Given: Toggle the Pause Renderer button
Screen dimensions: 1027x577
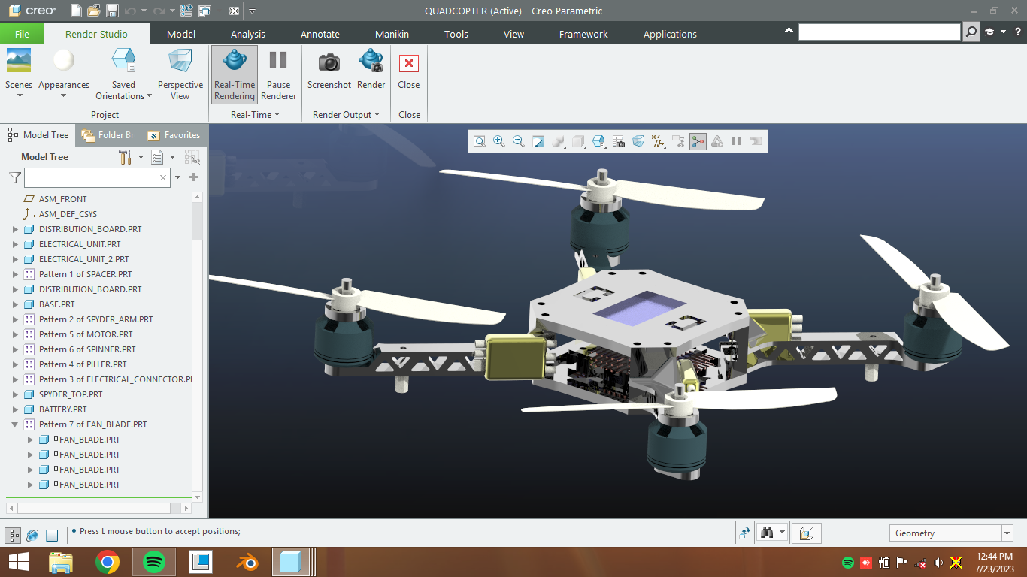Looking at the screenshot, I should click(x=278, y=74).
